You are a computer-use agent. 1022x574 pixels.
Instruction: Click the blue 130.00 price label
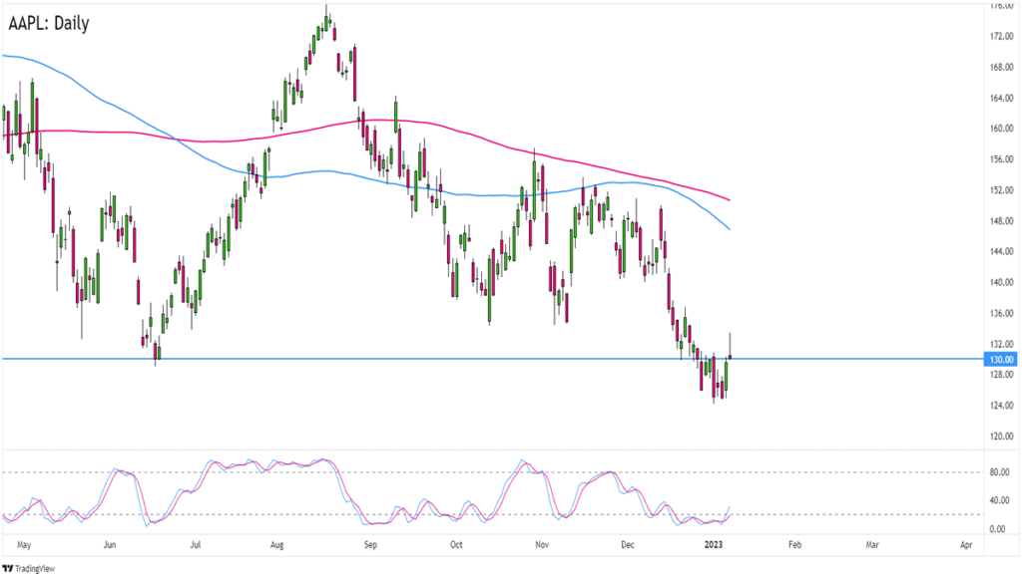1000,359
